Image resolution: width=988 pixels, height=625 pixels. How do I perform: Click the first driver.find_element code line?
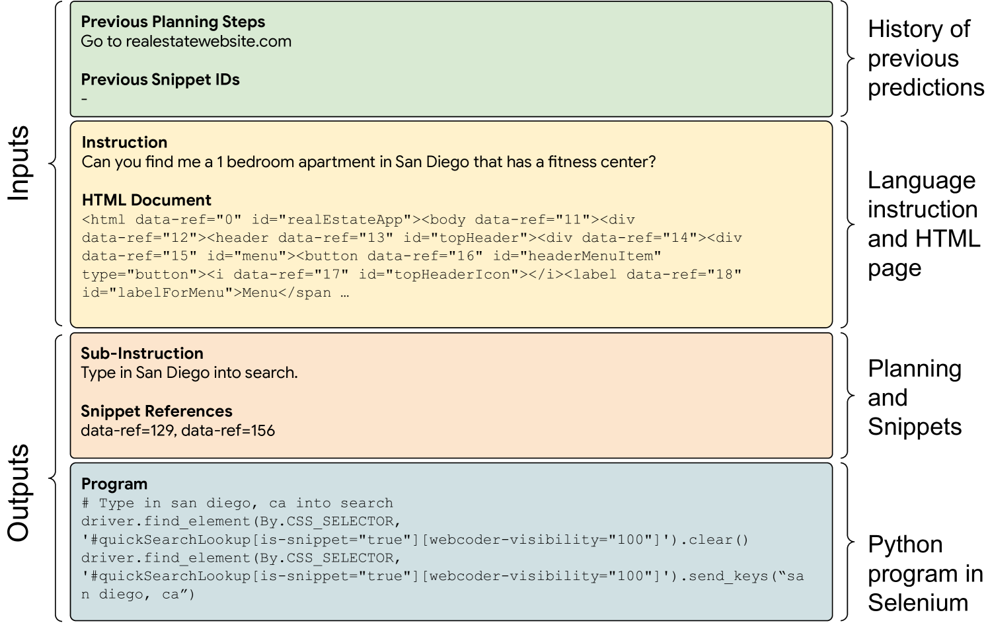pyautogui.click(x=241, y=521)
